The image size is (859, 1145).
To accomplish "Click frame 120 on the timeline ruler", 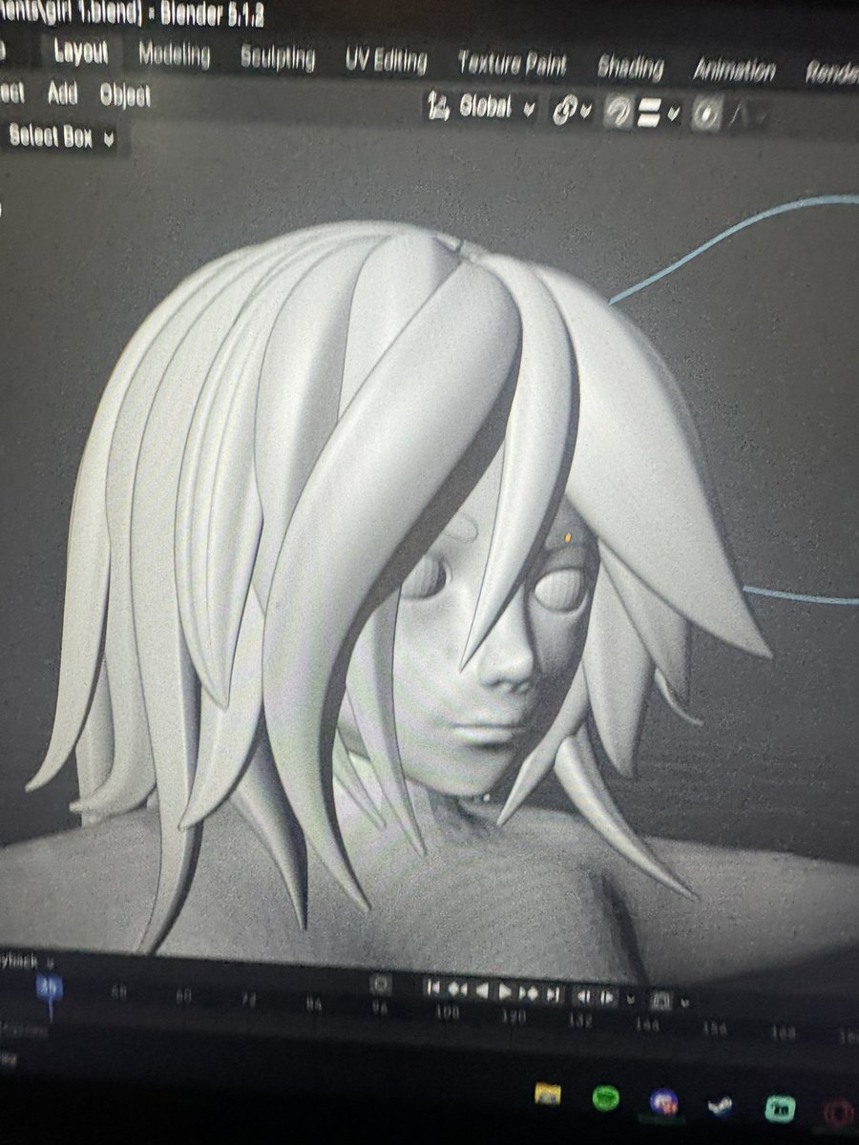I will click(x=514, y=1018).
